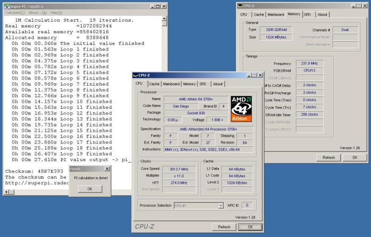This screenshot has width=371, height=237.
Task: Click Refresh in the front CPU-Z window
Action: (x=224, y=227)
